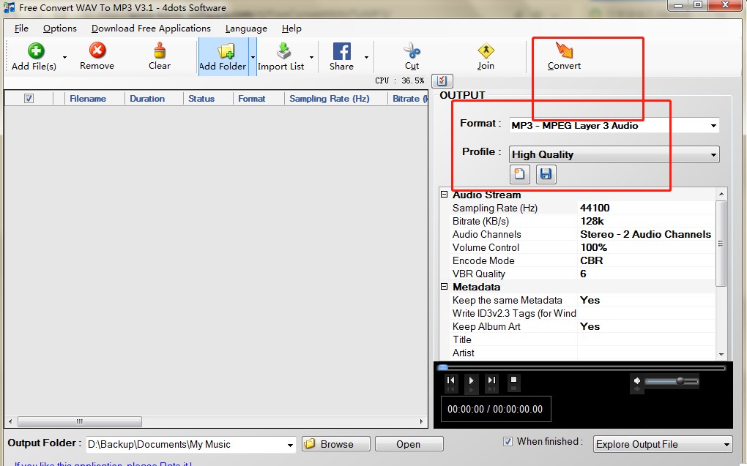Open the Options menu
The height and width of the screenshot is (466, 747).
coord(59,29)
